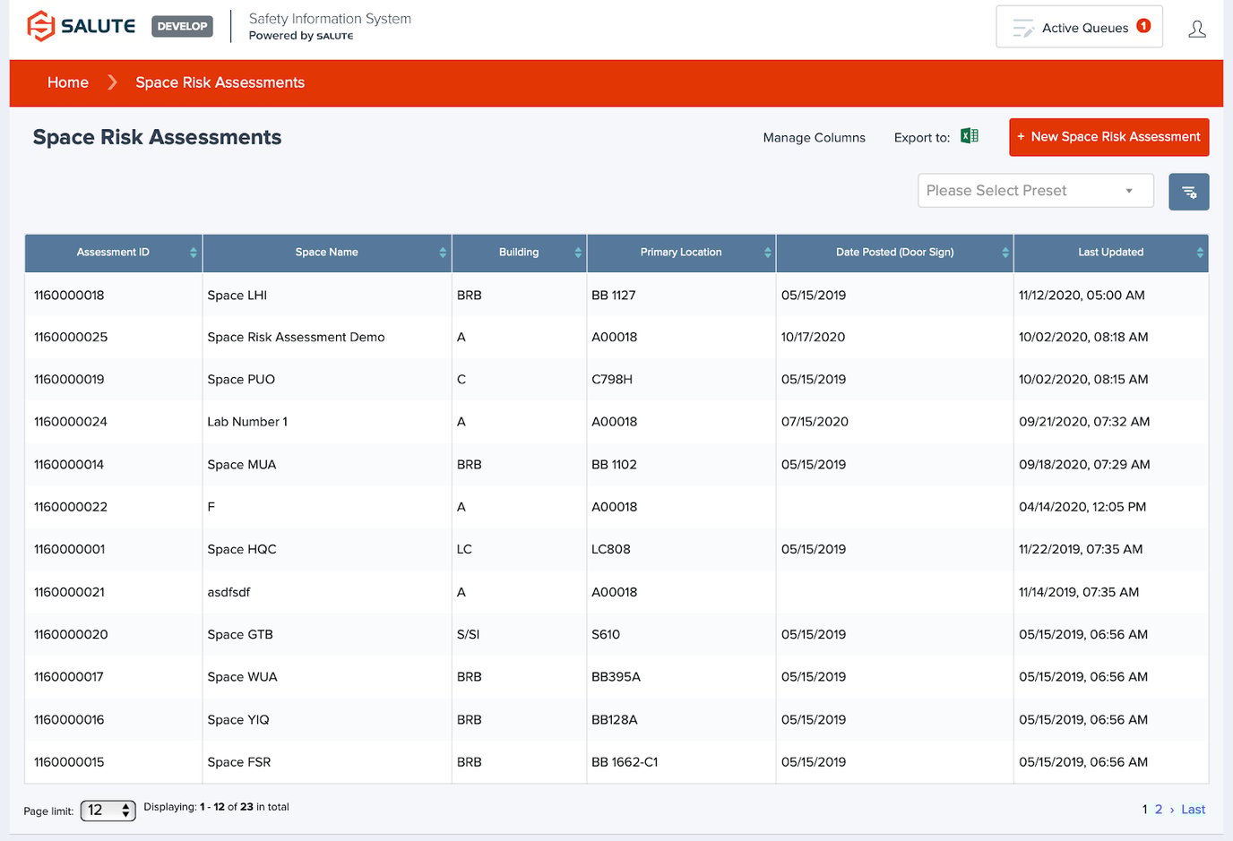The width and height of the screenshot is (1233, 841).
Task: Open the Please Select Preset dropdown
Action: click(x=1035, y=191)
